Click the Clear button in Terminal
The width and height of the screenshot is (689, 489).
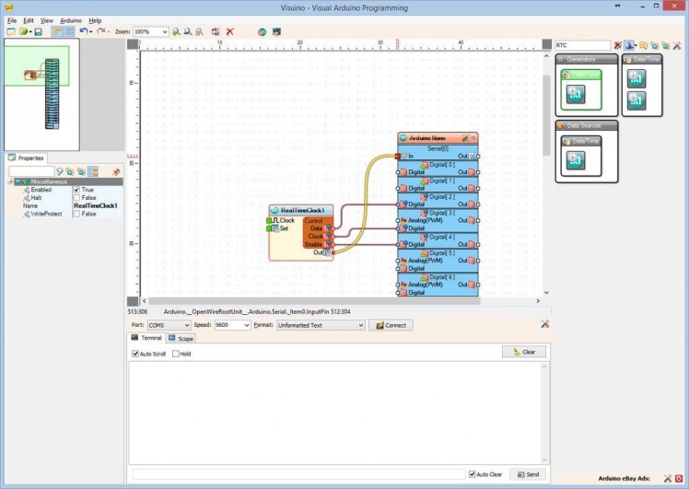pyautogui.click(x=524, y=352)
